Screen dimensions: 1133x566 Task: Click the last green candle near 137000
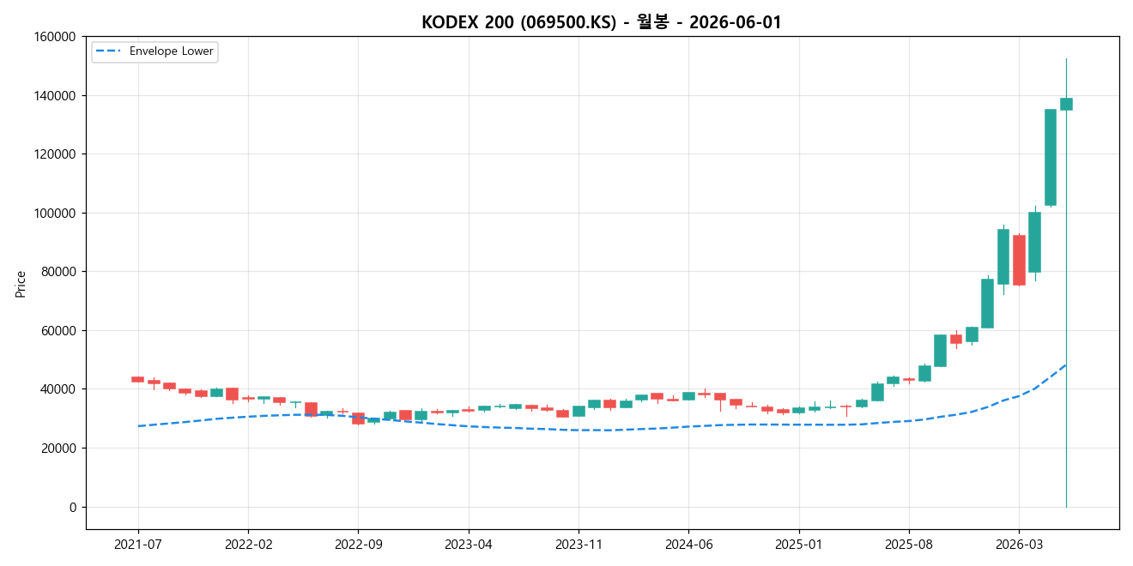click(1066, 104)
